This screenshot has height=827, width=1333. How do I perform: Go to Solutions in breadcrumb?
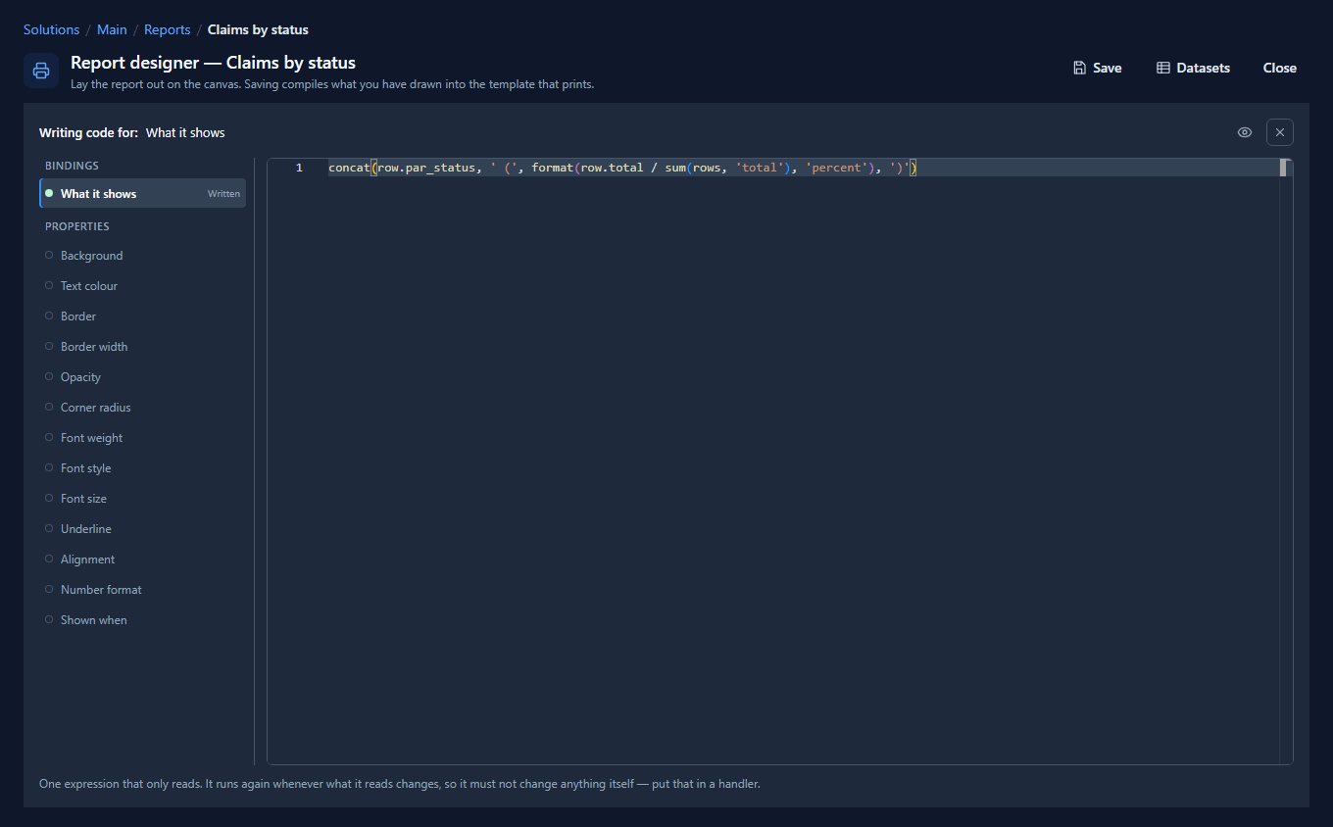[x=51, y=29]
